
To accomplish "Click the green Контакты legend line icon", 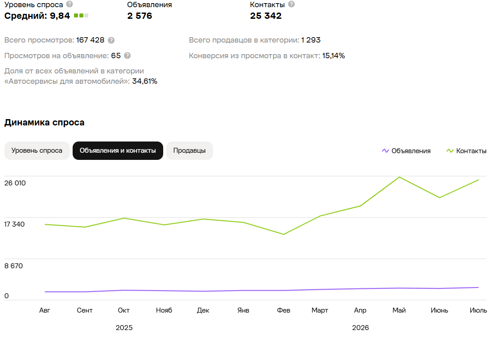I will [450, 151].
